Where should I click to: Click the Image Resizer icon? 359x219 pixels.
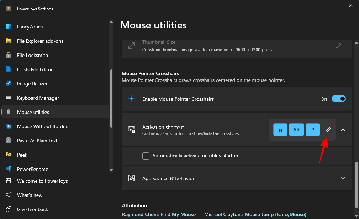(9, 83)
